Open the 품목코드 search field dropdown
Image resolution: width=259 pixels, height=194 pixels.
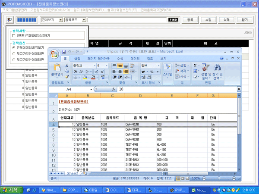(84, 20)
